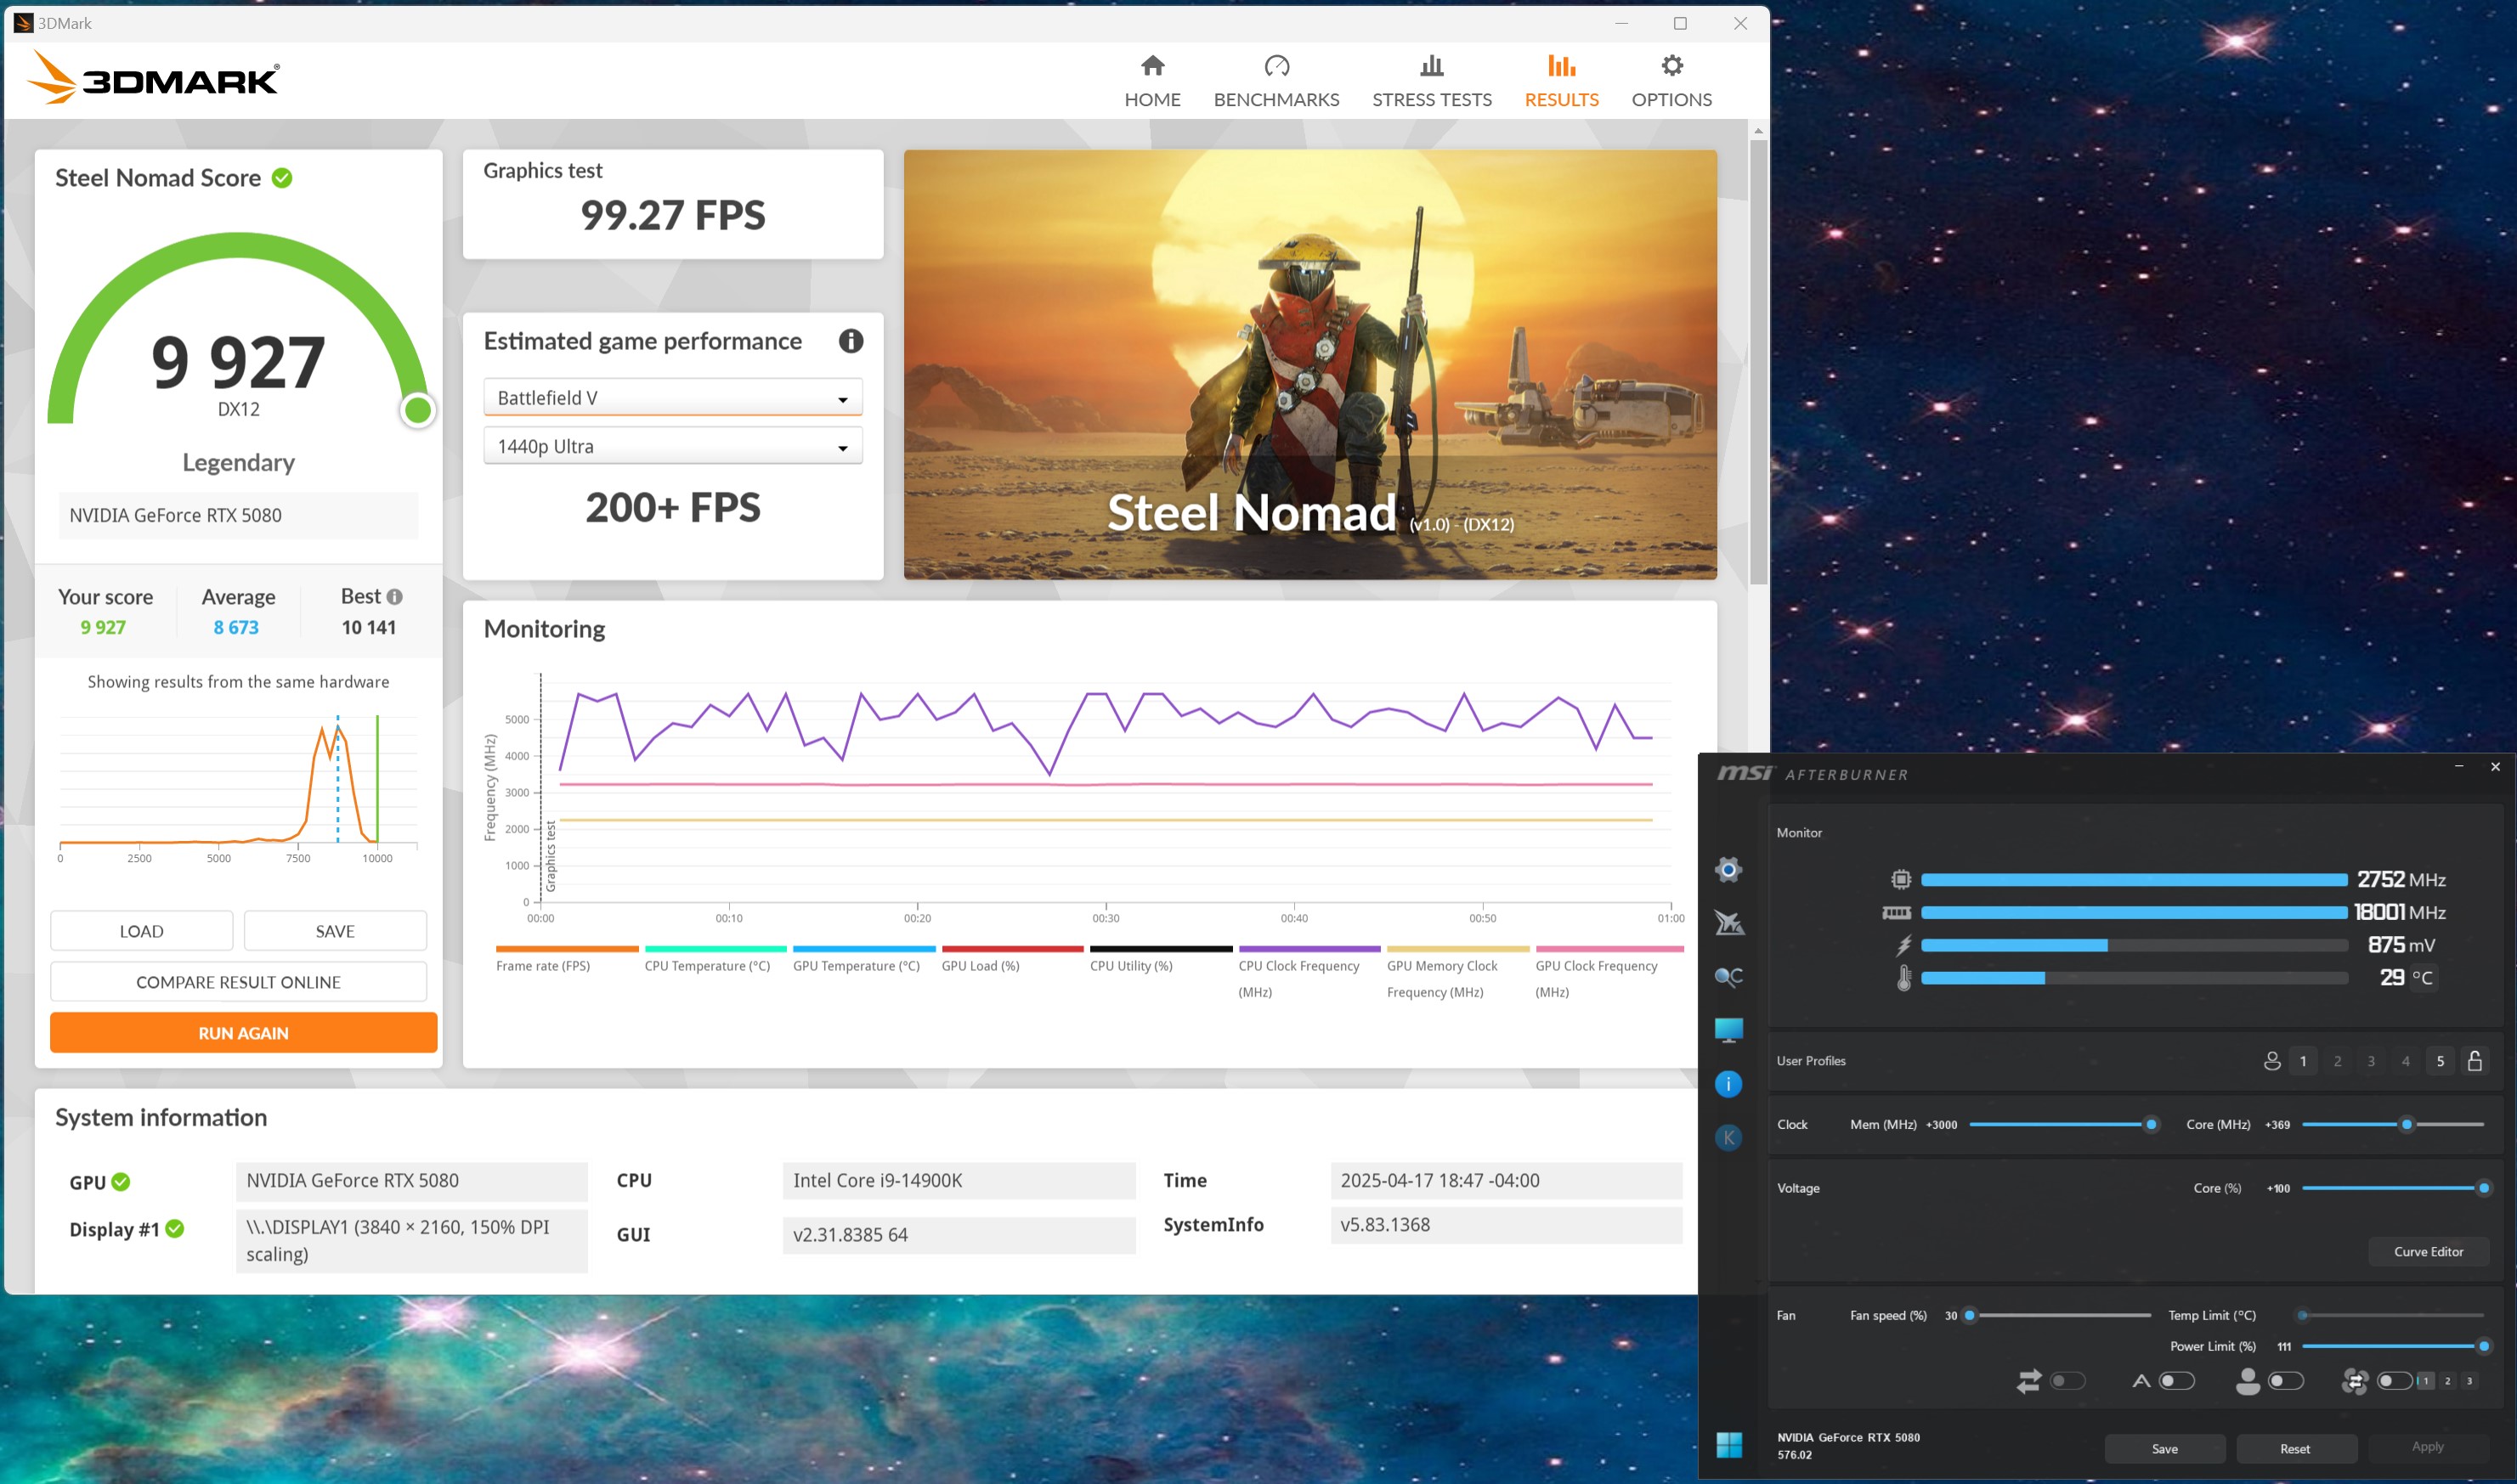The width and height of the screenshot is (2517, 1484).
Task: Click the Mem (MHz) clock slider handle
Action: click(x=2151, y=1125)
